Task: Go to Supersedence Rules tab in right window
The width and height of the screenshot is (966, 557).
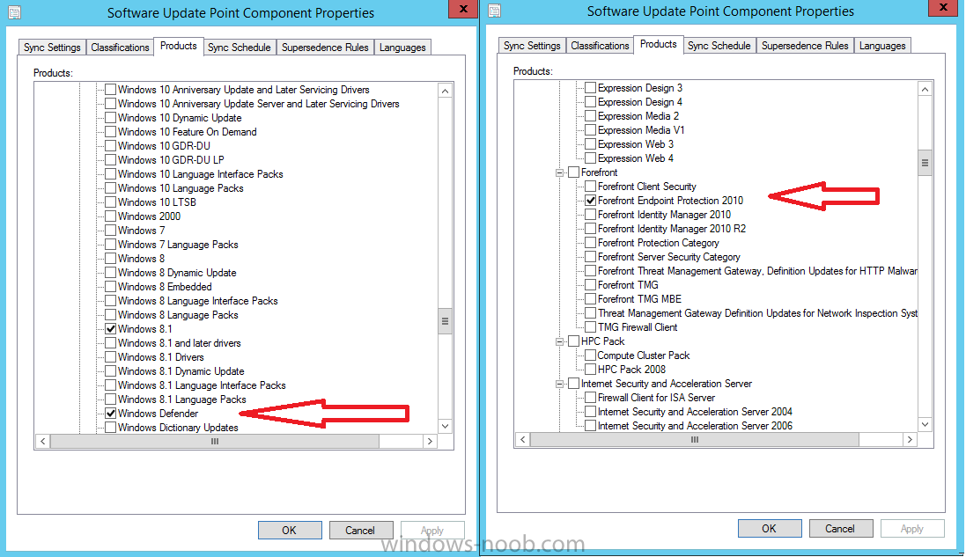Action: point(805,46)
